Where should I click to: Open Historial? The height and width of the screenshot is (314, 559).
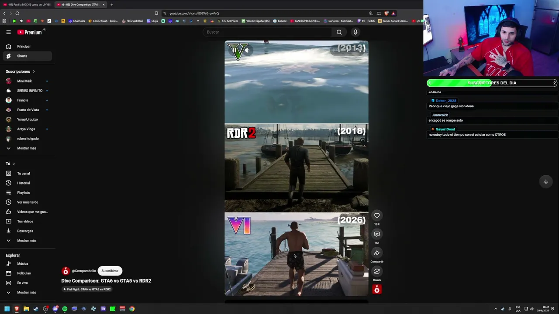coord(28,183)
